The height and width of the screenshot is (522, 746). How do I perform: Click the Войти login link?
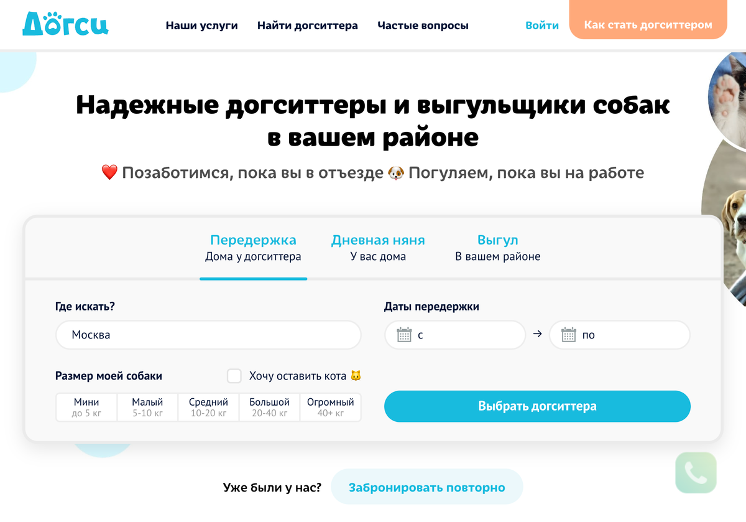click(x=542, y=26)
